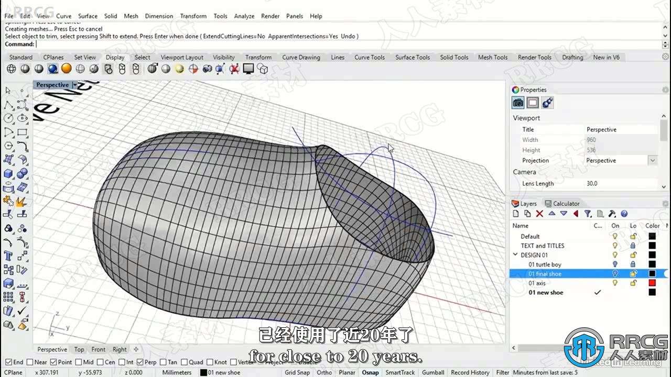Toggle Ortho in status bar
The image size is (671, 377).
pos(324,372)
